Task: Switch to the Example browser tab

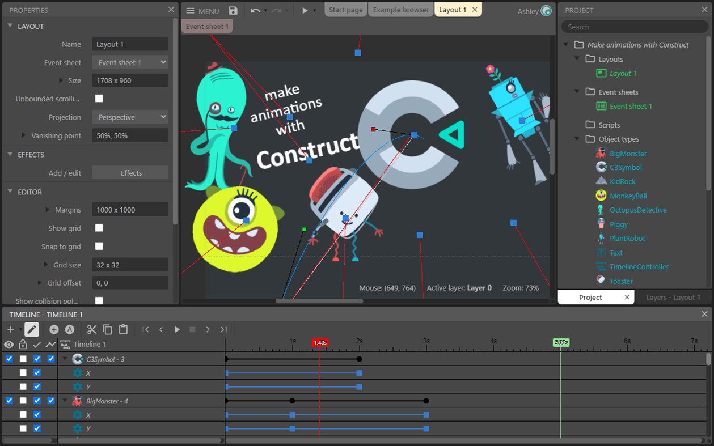Action: tap(400, 9)
